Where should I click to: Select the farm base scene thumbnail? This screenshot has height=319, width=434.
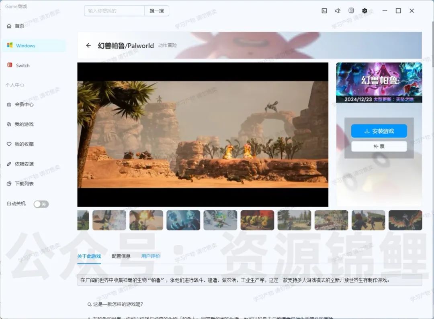click(x=331, y=220)
